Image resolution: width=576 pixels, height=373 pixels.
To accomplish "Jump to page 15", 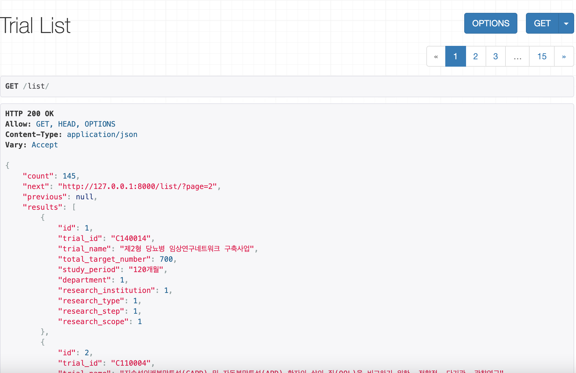I will click(x=542, y=56).
